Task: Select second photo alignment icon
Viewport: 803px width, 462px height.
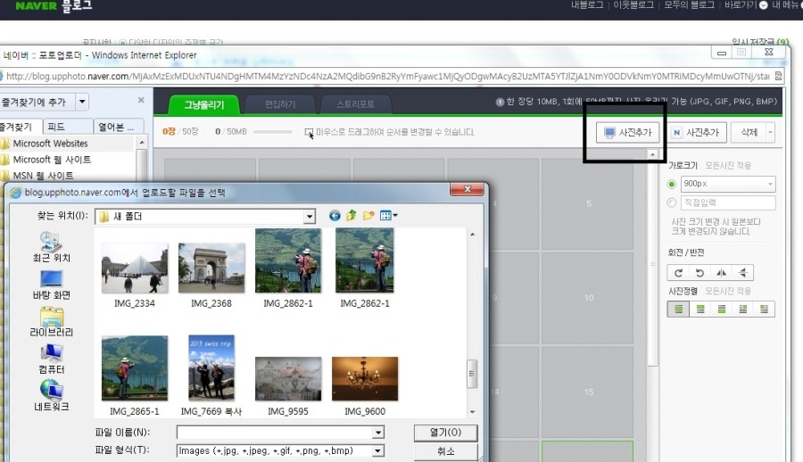Action: point(700,309)
